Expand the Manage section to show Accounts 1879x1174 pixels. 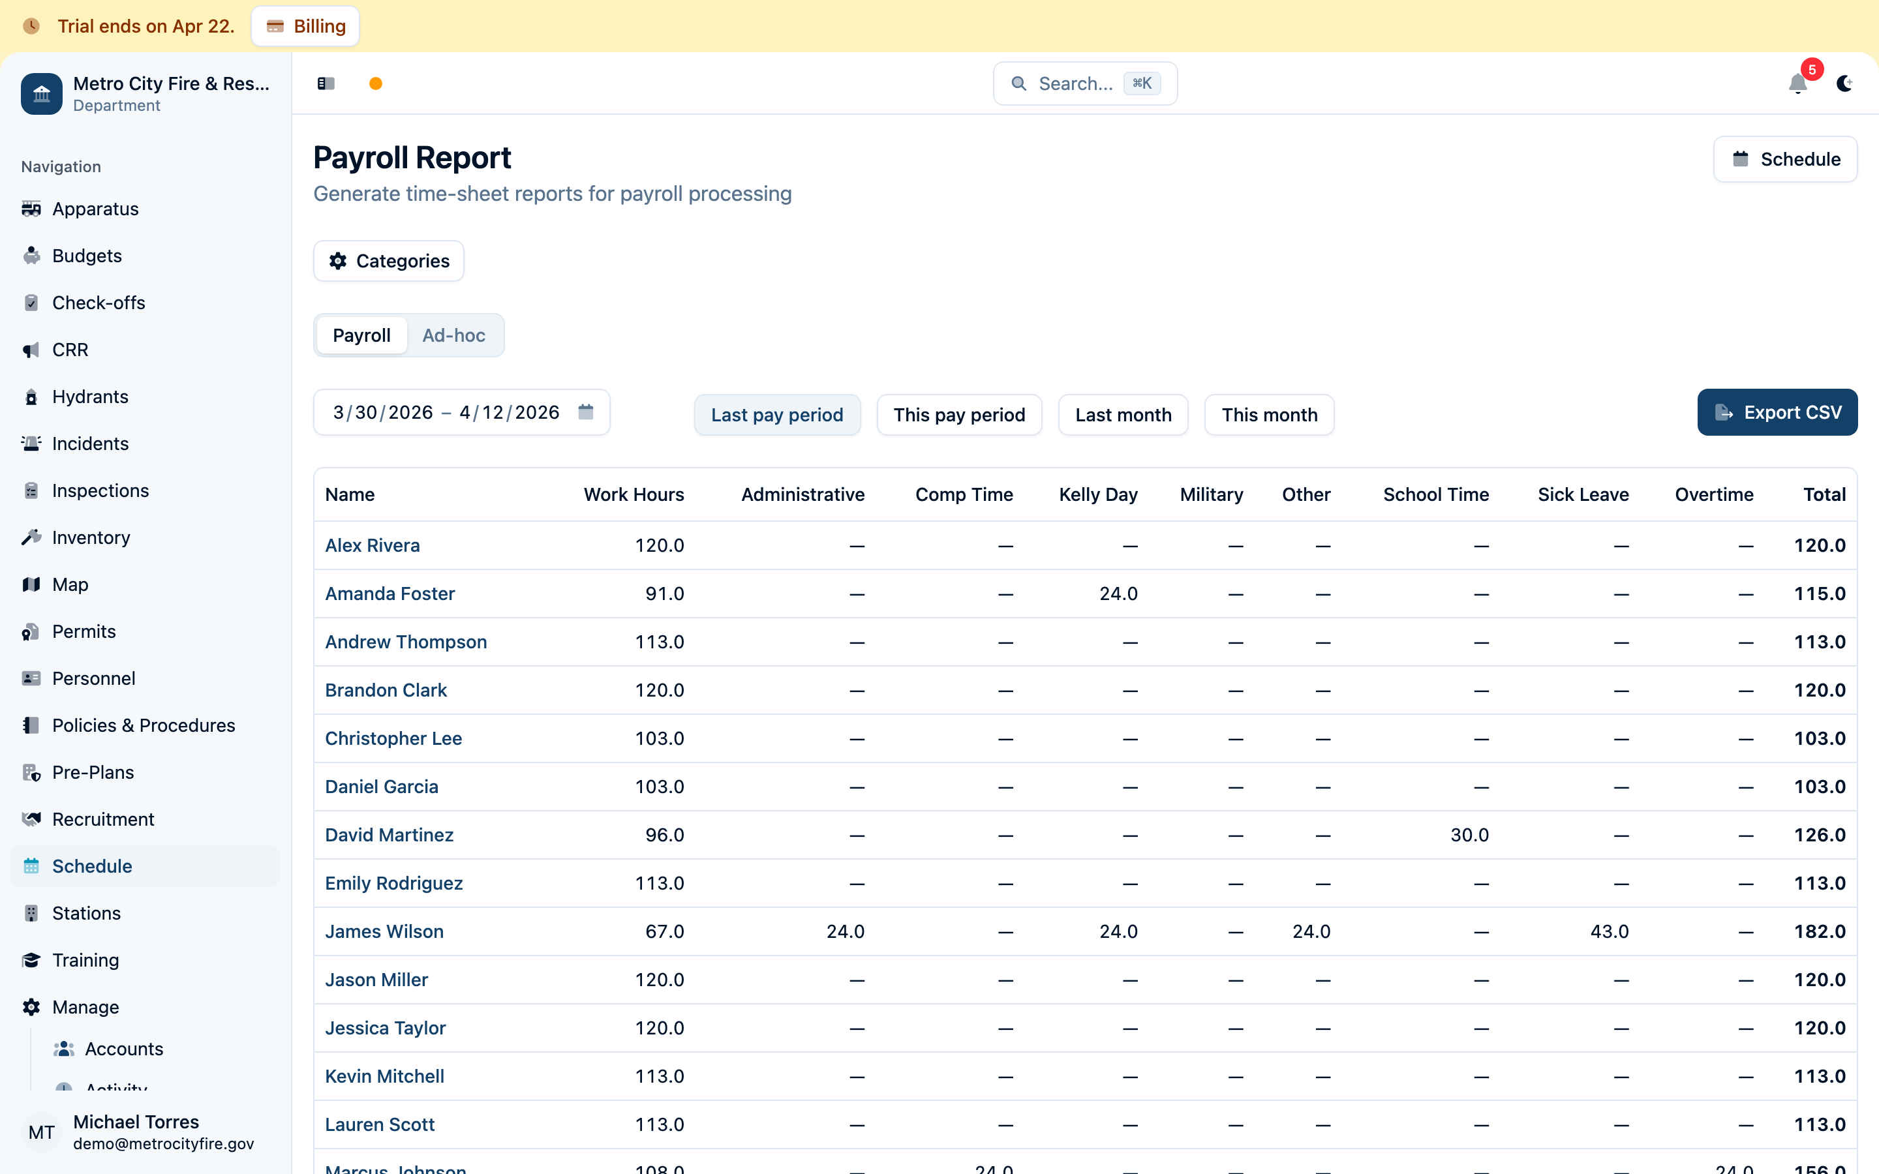(85, 1007)
